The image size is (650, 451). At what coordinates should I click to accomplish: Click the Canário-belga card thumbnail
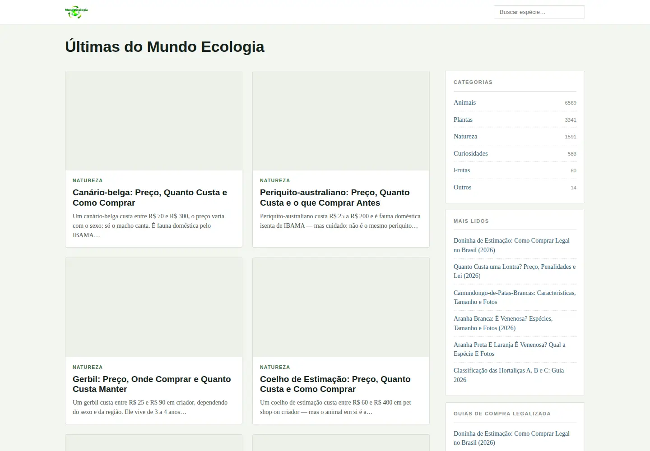click(x=153, y=121)
